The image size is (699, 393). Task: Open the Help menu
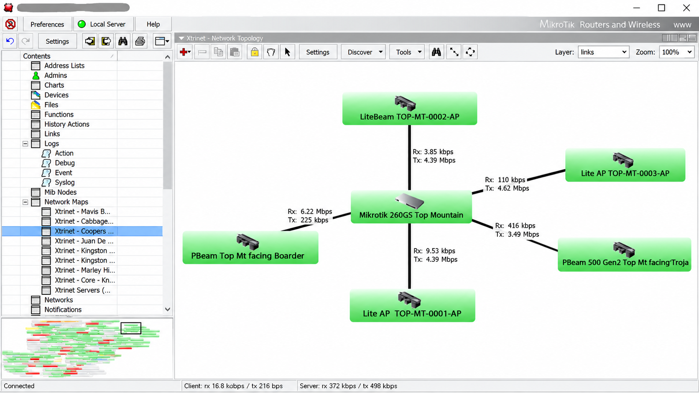153,24
